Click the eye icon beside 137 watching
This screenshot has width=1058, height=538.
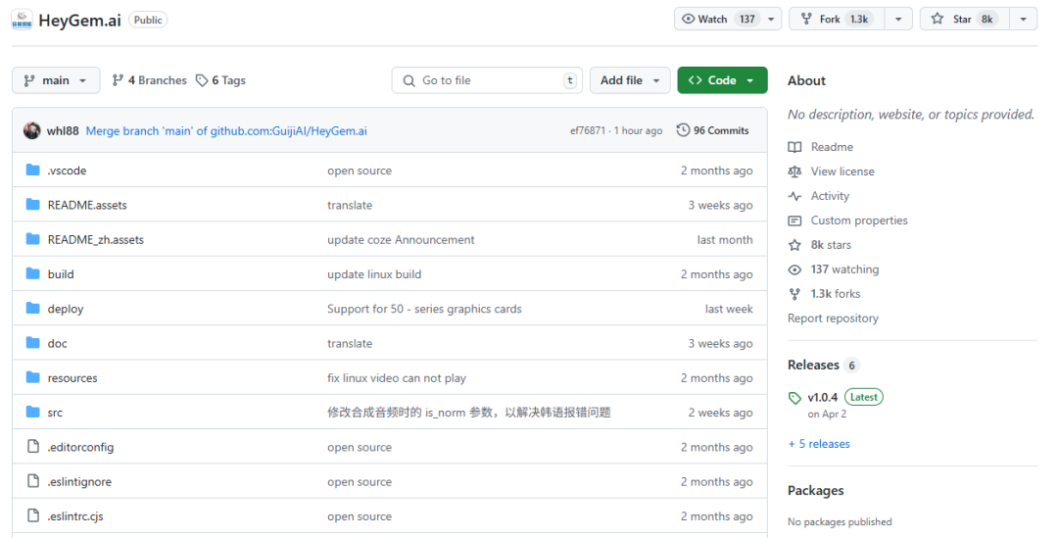pyautogui.click(x=794, y=269)
